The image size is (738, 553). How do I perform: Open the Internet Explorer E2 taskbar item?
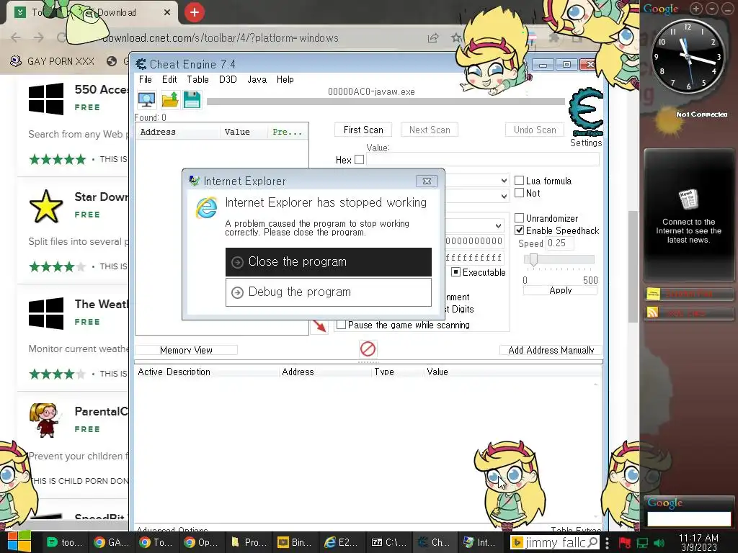[342, 542]
